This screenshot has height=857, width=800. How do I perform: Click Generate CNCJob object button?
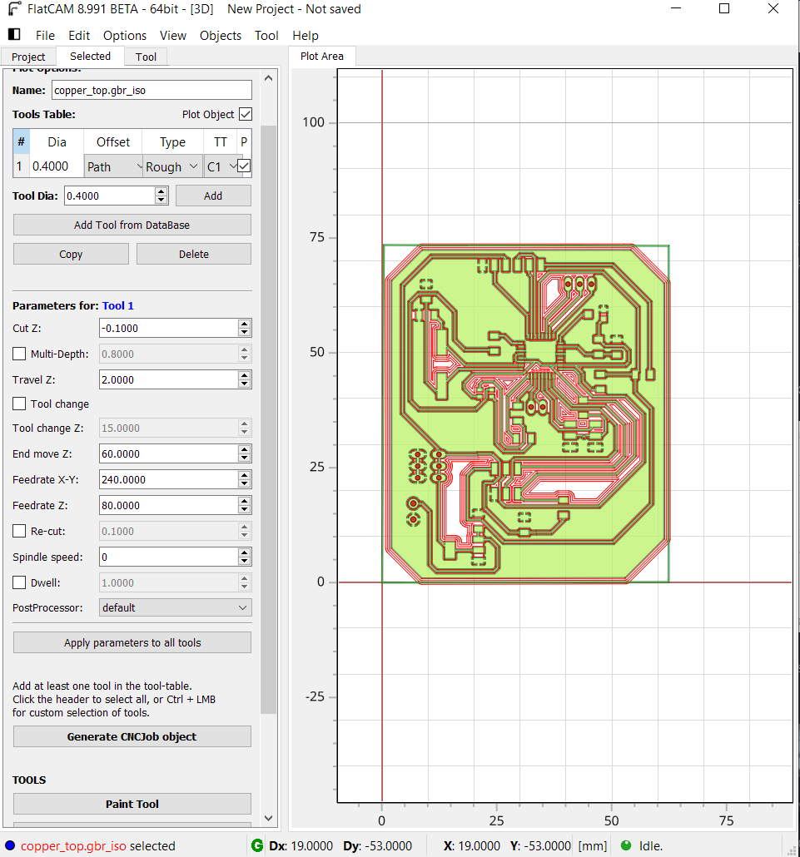(x=132, y=736)
